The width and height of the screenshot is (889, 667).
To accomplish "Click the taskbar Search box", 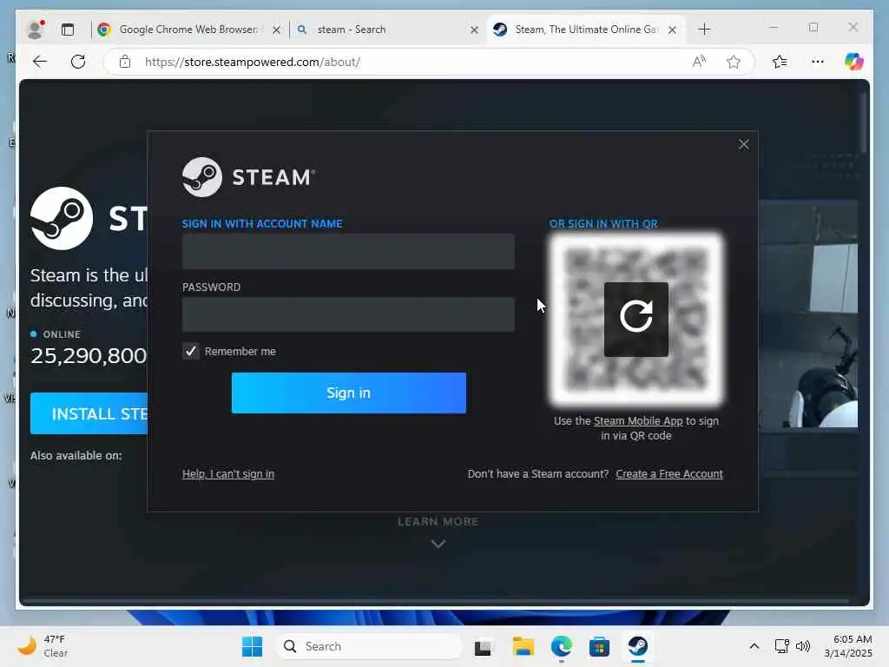I will pos(368,646).
